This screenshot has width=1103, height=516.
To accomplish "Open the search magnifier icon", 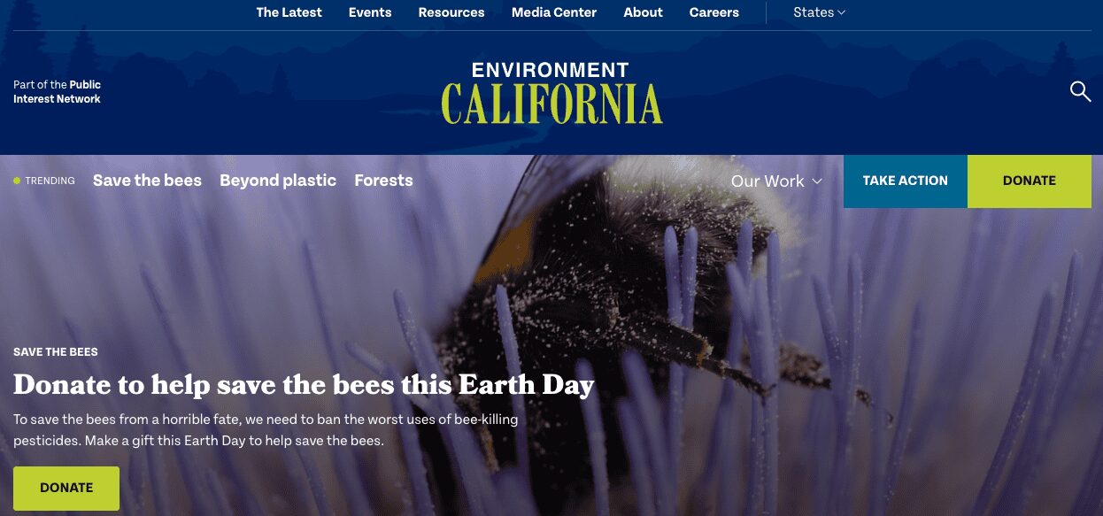I will coord(1080,91).
